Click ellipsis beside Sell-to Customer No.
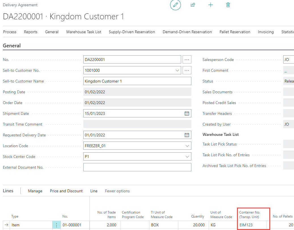Image resolution: width=294 pixels, height=230 pixels. (x=187, y=70)
